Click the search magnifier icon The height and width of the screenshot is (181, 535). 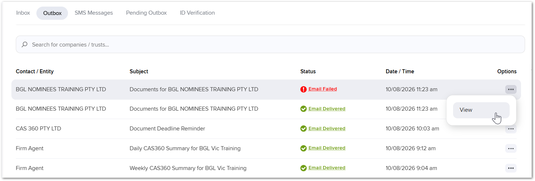pyautogui.click(x=25, y=44)
